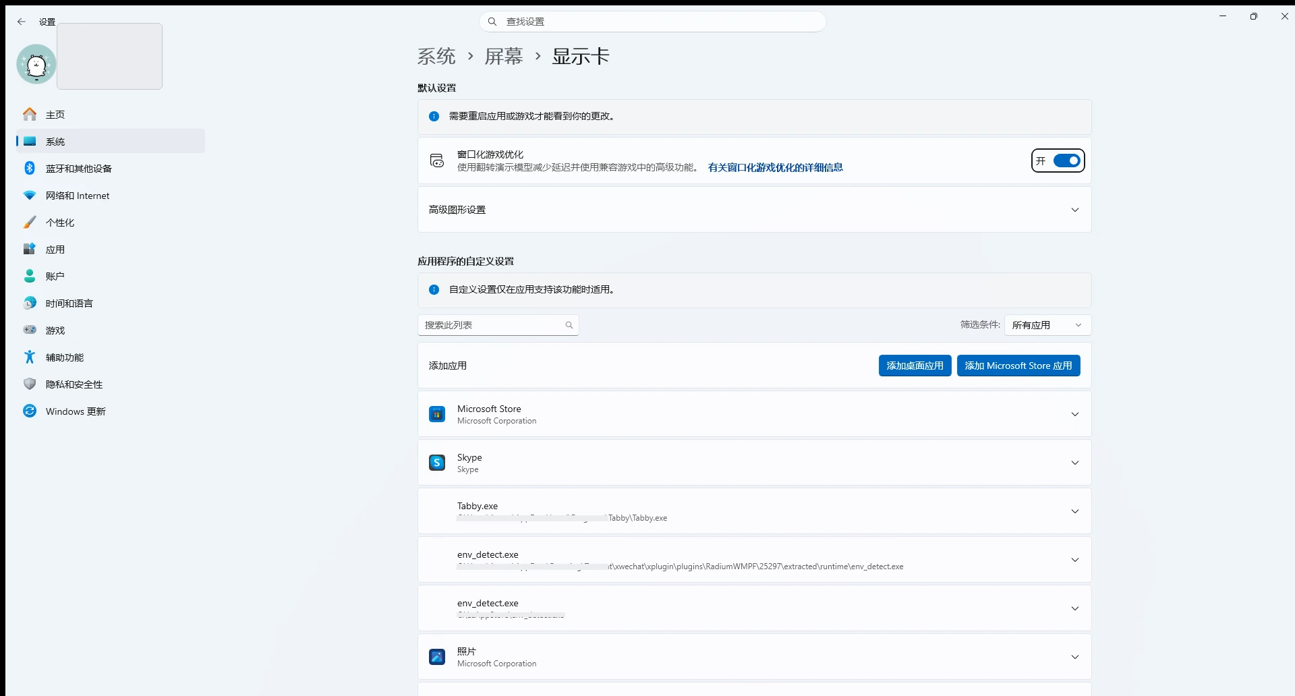Click the Windows 更新 sync icon
The height and width of the screenshot is (696, 1295).
click(30, 411)
